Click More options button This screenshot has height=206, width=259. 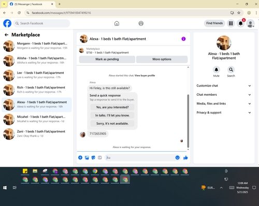[x=162, y=59]
